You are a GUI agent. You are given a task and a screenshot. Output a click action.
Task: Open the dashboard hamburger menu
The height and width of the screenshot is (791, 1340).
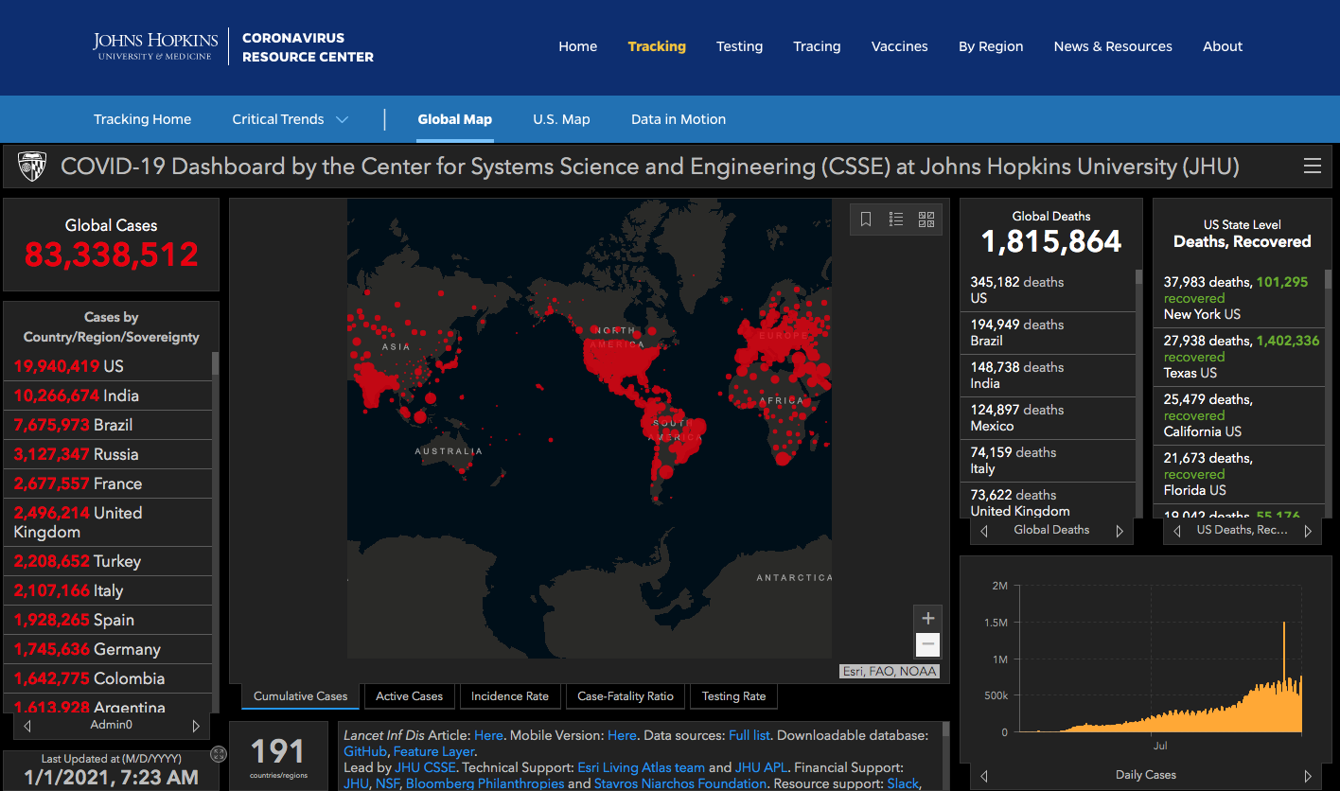(x=1313, y=167)
